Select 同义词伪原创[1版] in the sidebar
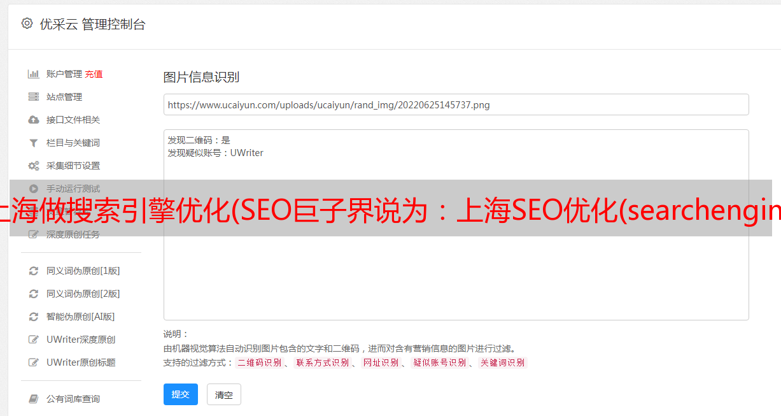 click(83, 271)
